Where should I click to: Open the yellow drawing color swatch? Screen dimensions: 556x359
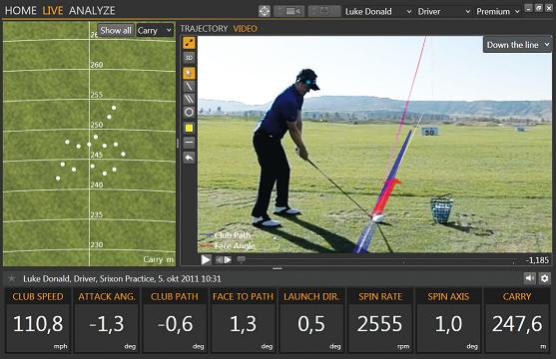(x=189, y=128)
